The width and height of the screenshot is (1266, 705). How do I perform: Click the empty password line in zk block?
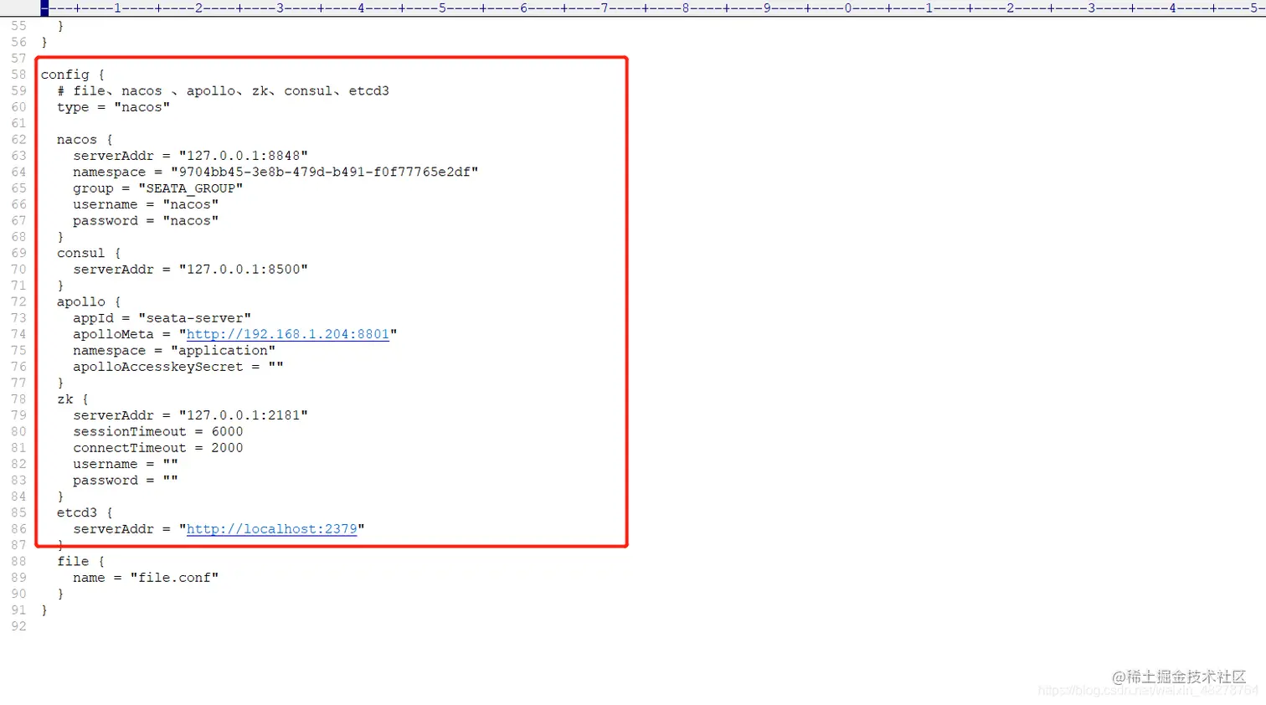(x=126, y=481)
